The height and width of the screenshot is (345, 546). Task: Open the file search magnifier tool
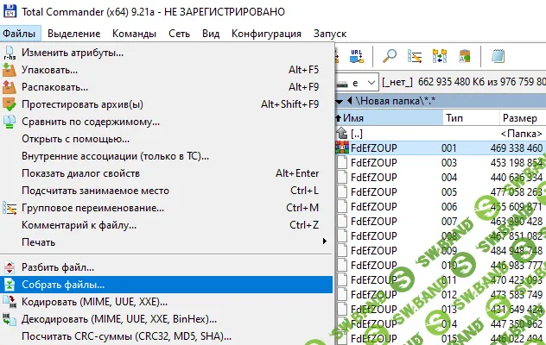390,56
